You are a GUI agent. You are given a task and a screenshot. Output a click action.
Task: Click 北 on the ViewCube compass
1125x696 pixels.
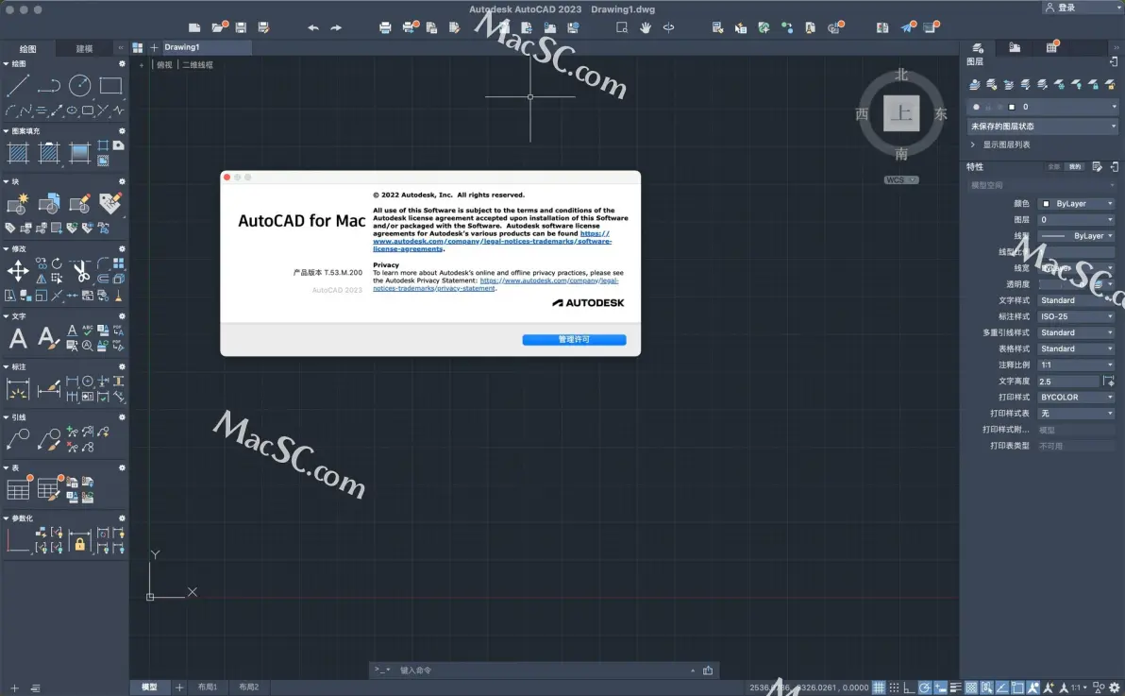click(901, 75)
